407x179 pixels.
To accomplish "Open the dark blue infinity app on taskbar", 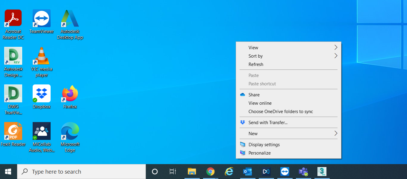I will [x=266, y=172].
